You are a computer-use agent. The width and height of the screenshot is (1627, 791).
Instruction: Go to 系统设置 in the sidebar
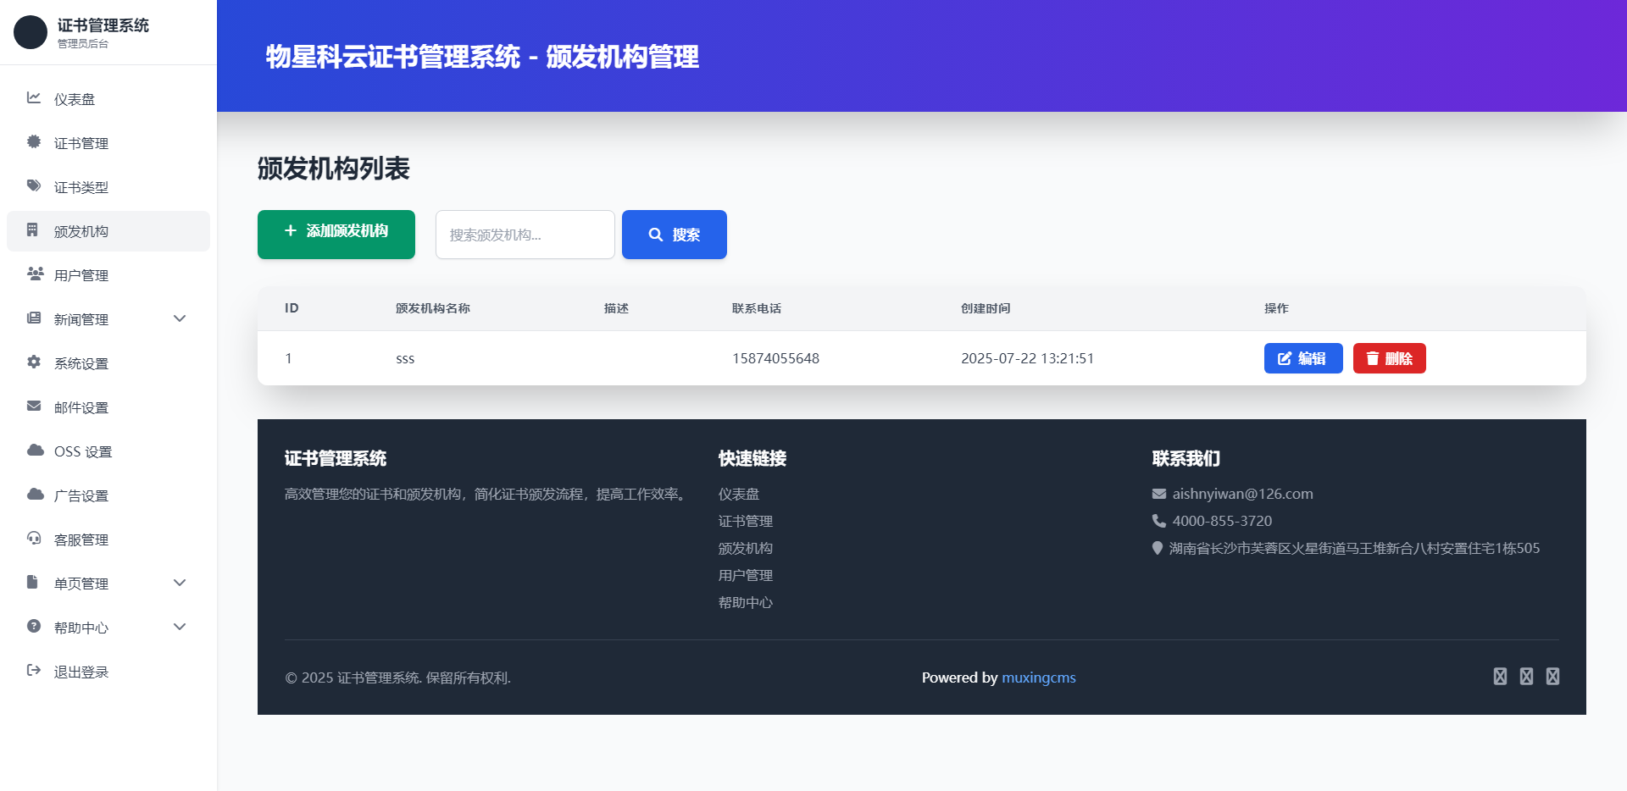coord(108,363)
